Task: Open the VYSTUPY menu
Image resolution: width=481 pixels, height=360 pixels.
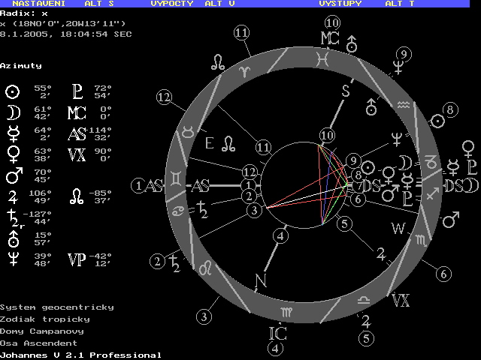Action: tap(340, 4)
